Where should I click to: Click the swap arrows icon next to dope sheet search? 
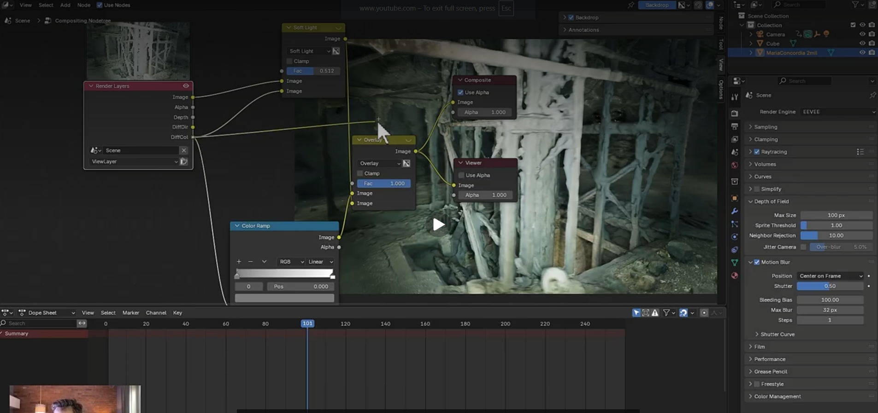[82, 323]
